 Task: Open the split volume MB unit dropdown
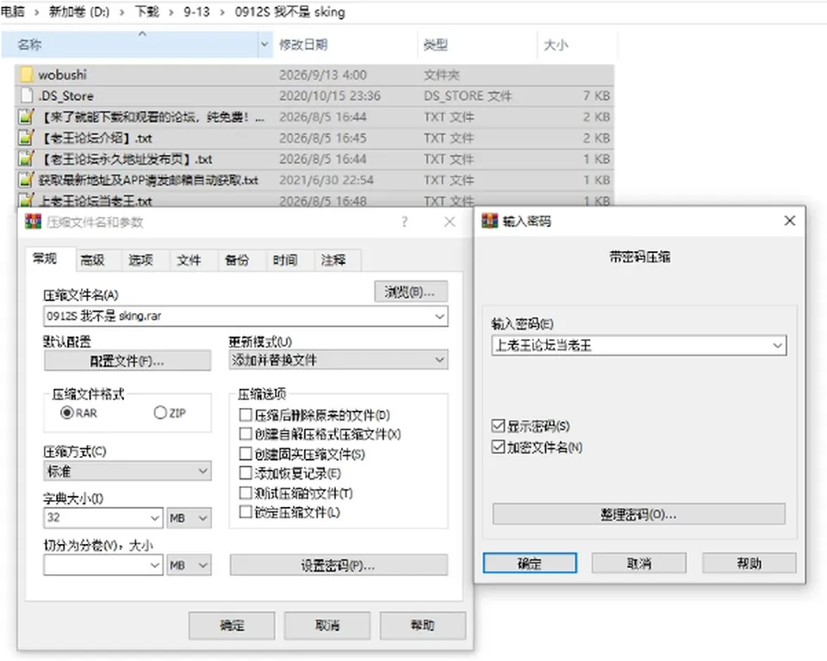coord(189,565)
